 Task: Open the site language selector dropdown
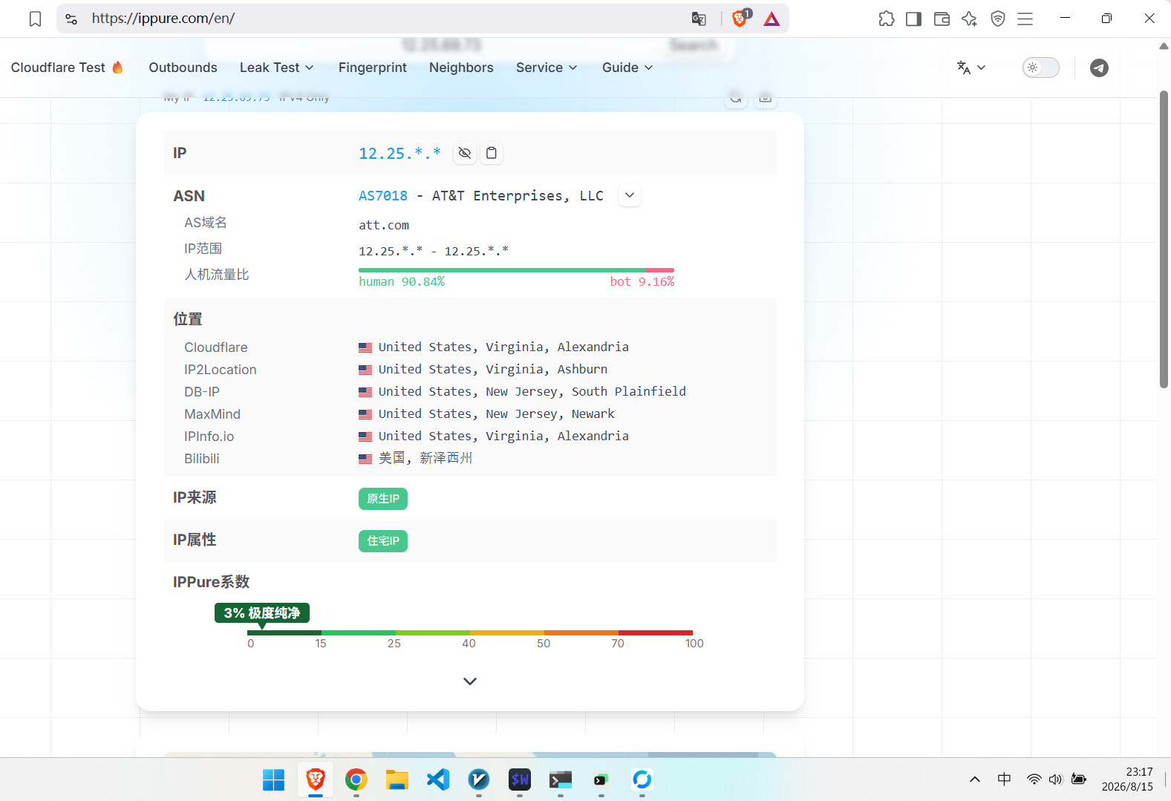971,68
